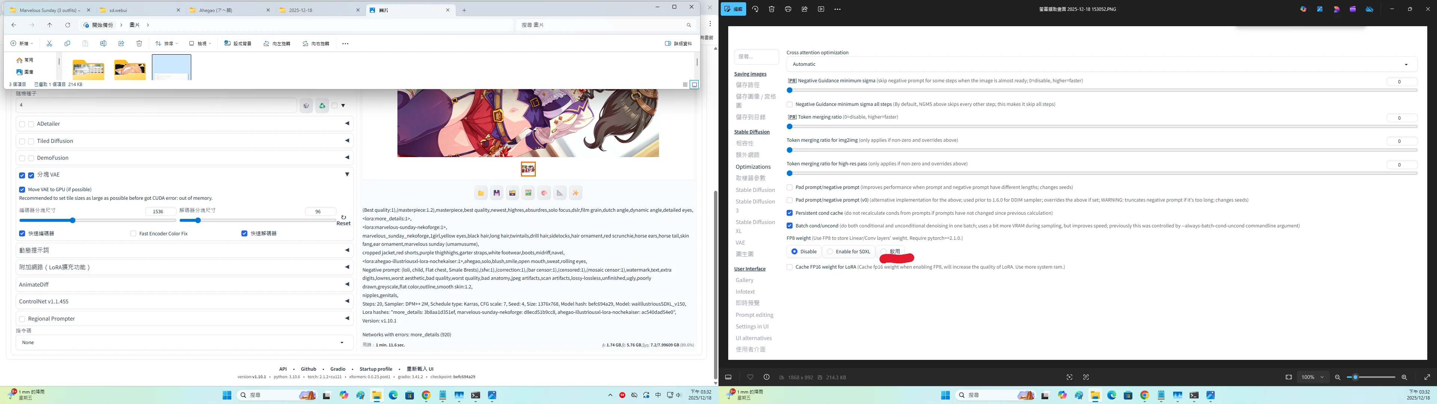1437x404 pixels.
Task: Expand the ControlNet v1.1.455 section
Action: (x=347, y=302)
